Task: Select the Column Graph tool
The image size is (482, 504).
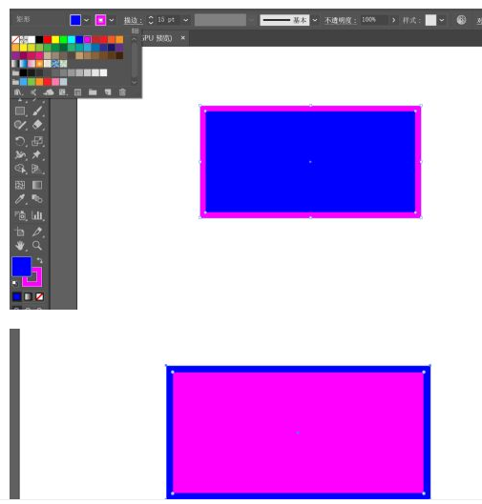Action: [x=37, y=215]
